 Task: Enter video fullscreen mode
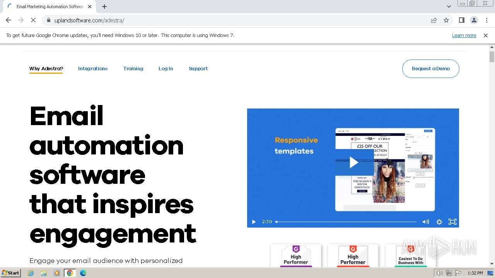tap(452, 222)
